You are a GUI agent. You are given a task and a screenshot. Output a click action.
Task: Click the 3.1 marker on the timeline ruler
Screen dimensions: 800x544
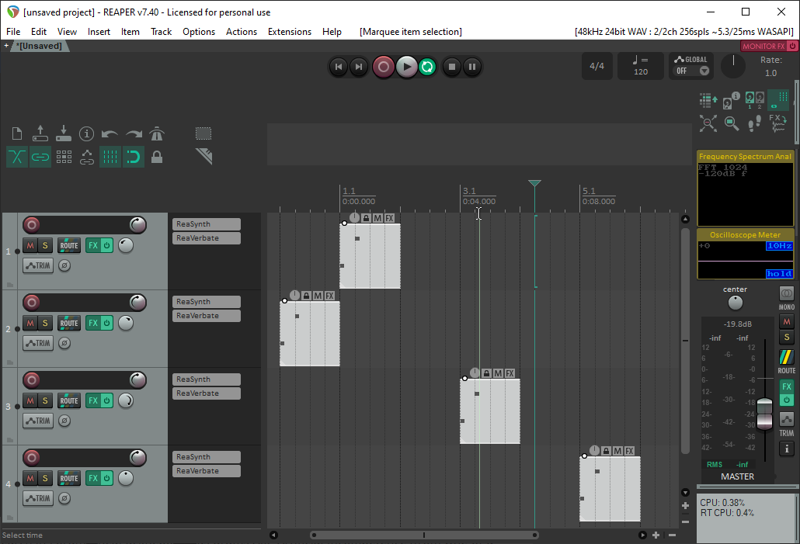469,191
